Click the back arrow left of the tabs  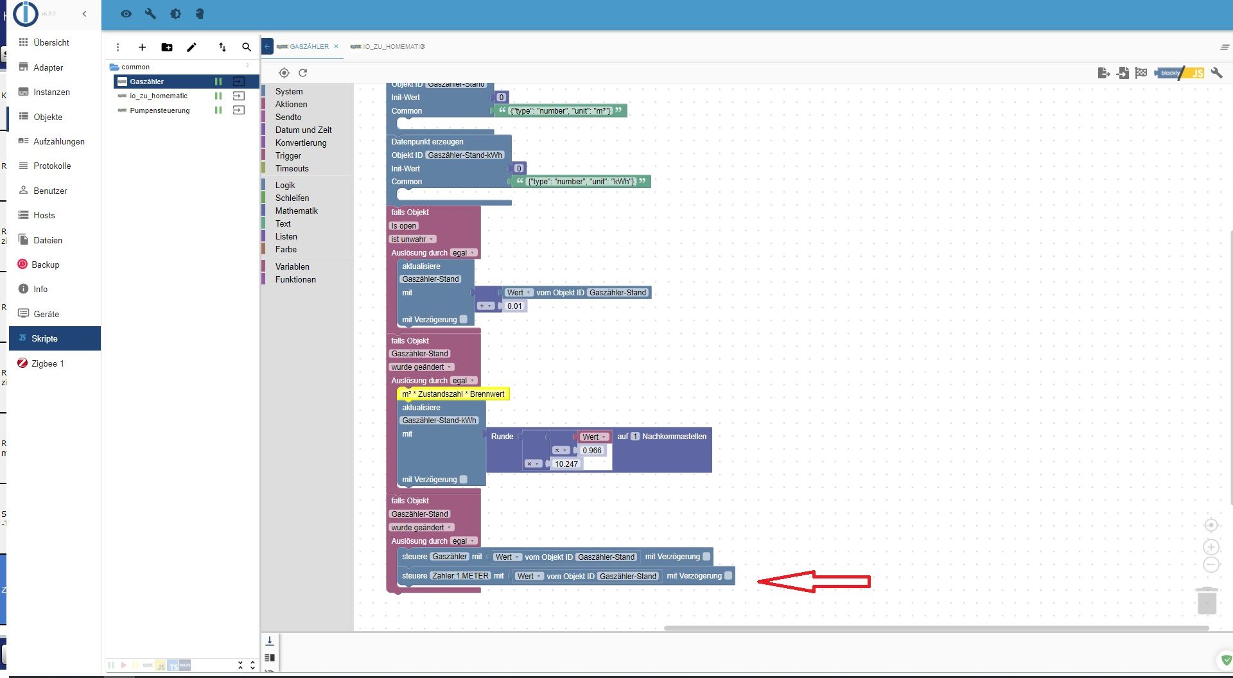point(267,46)
